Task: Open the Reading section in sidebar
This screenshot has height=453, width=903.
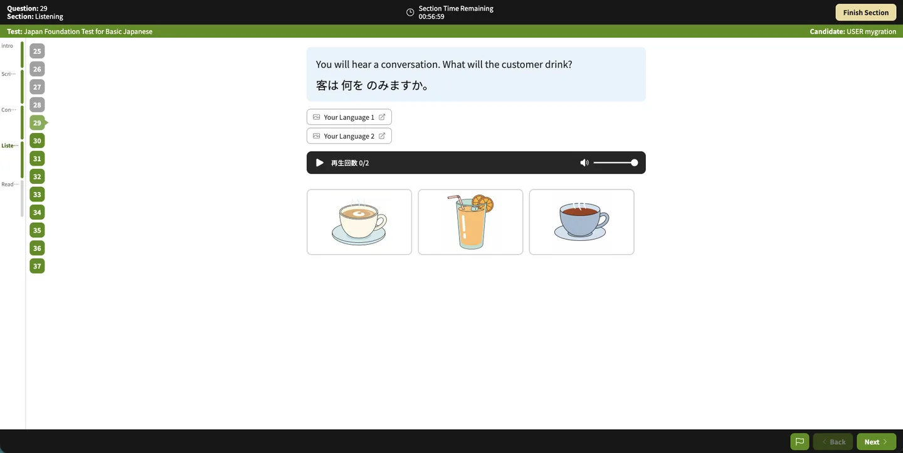Action: [x=10, y=184]
